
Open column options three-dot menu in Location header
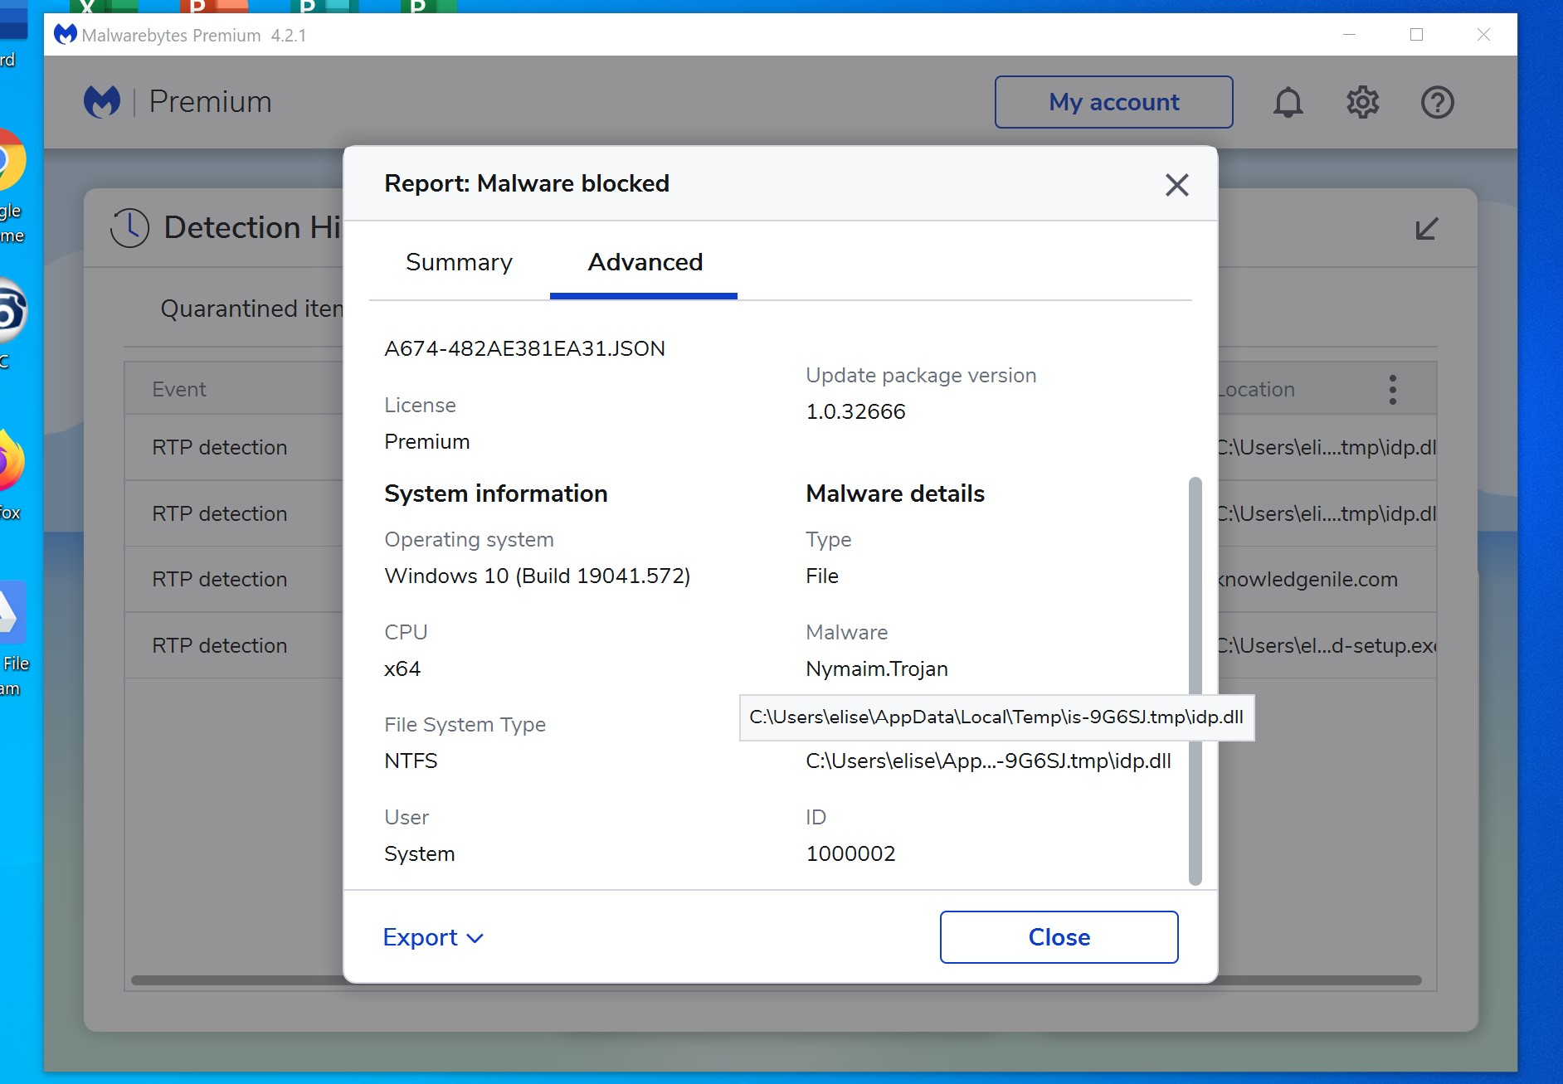point(1392,389)
